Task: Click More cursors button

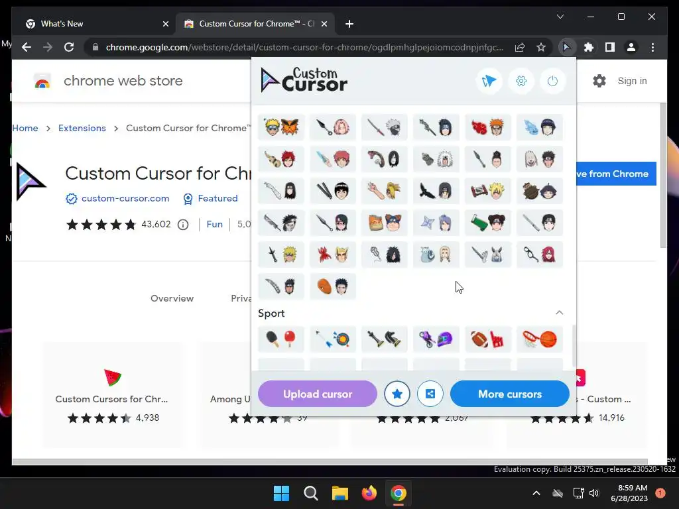Action: point(510,394)
